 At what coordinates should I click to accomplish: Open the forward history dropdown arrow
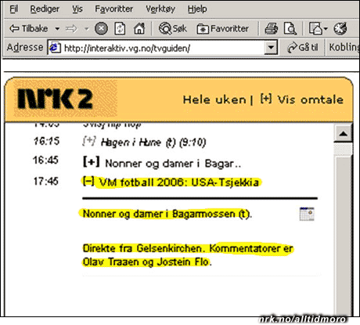[87, 29]
